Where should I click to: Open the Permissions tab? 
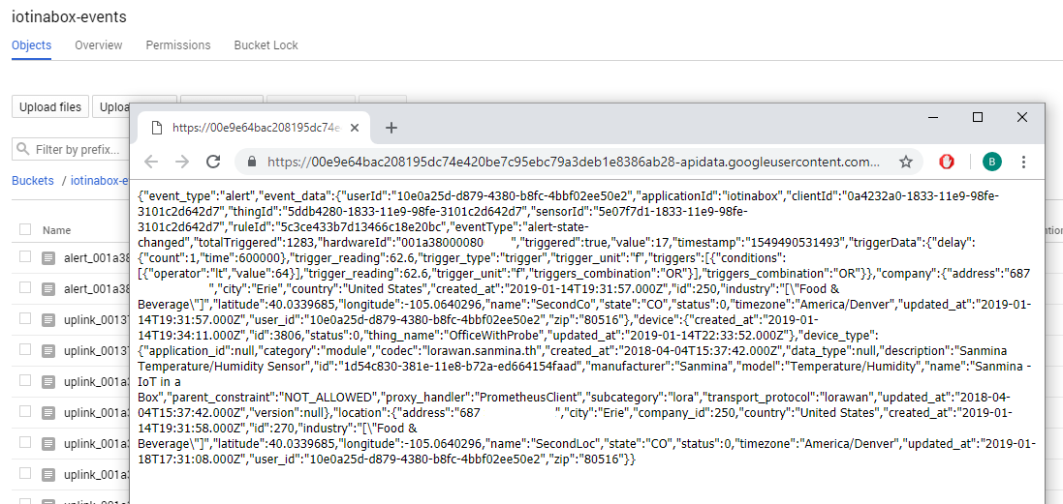(178, 45)
